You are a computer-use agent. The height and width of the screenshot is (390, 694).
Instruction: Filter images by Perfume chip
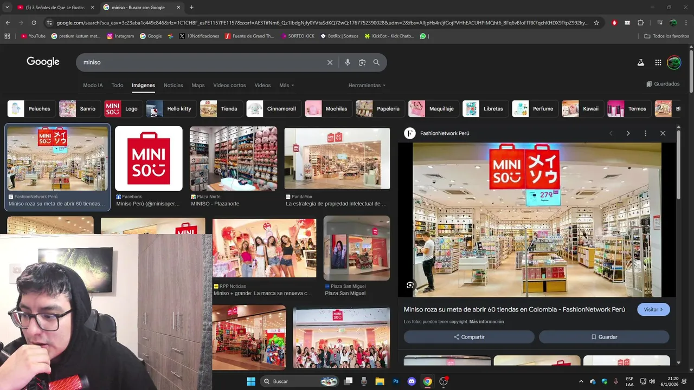click(535, 109)
